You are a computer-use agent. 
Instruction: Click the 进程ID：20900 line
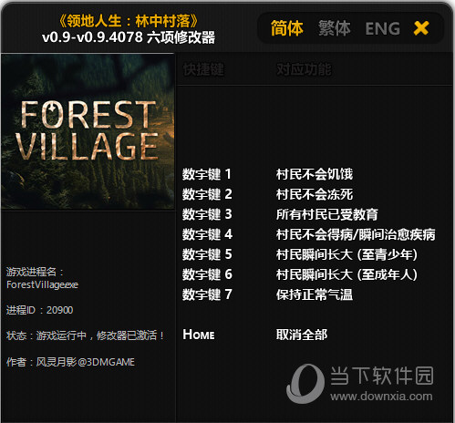(39, 310)
